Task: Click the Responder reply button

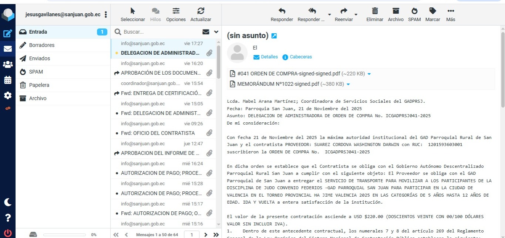Action: click(x=282, y=14)
